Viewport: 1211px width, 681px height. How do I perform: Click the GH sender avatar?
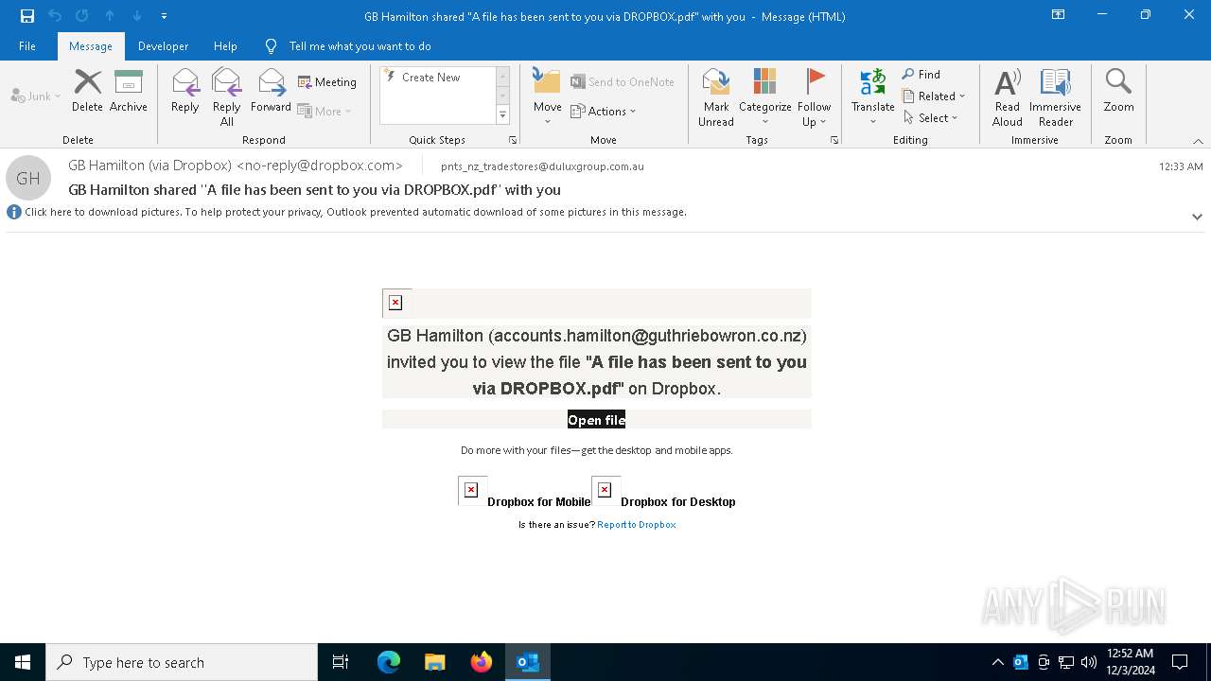pos(28,178)
